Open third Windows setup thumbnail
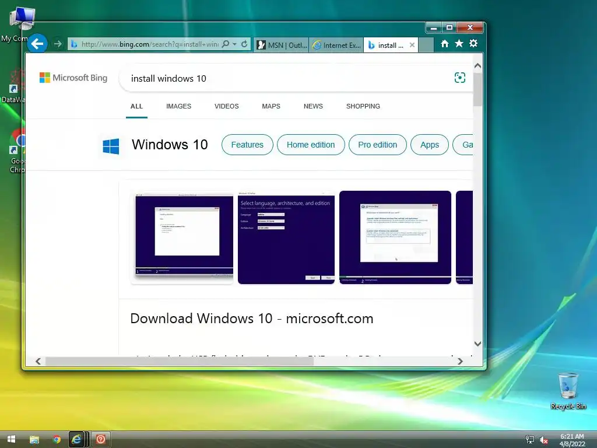 pyautogui.click(x=395, y=238)
